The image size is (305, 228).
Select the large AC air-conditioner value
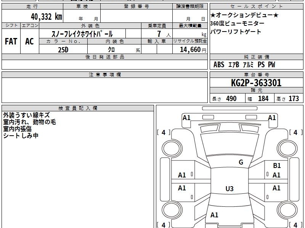(29, 41)
